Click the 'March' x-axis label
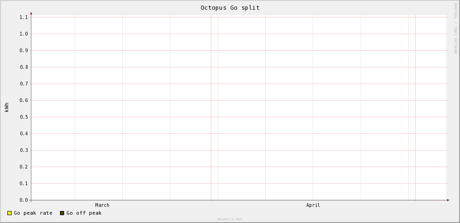 click(x=102, y=205)
